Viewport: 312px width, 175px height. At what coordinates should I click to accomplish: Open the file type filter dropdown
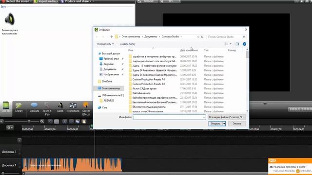click(227, 117)
